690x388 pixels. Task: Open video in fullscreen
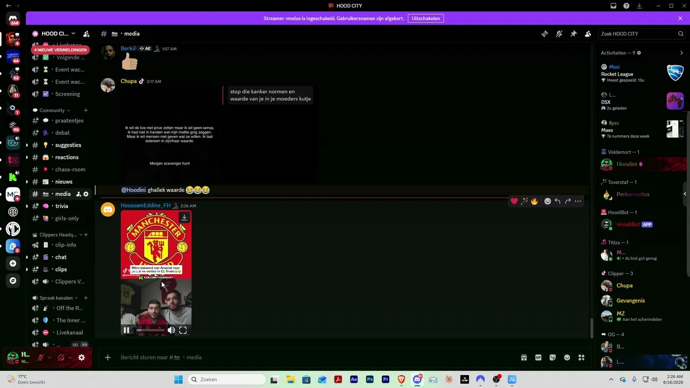pyautogui.click(x=183, y=330)
